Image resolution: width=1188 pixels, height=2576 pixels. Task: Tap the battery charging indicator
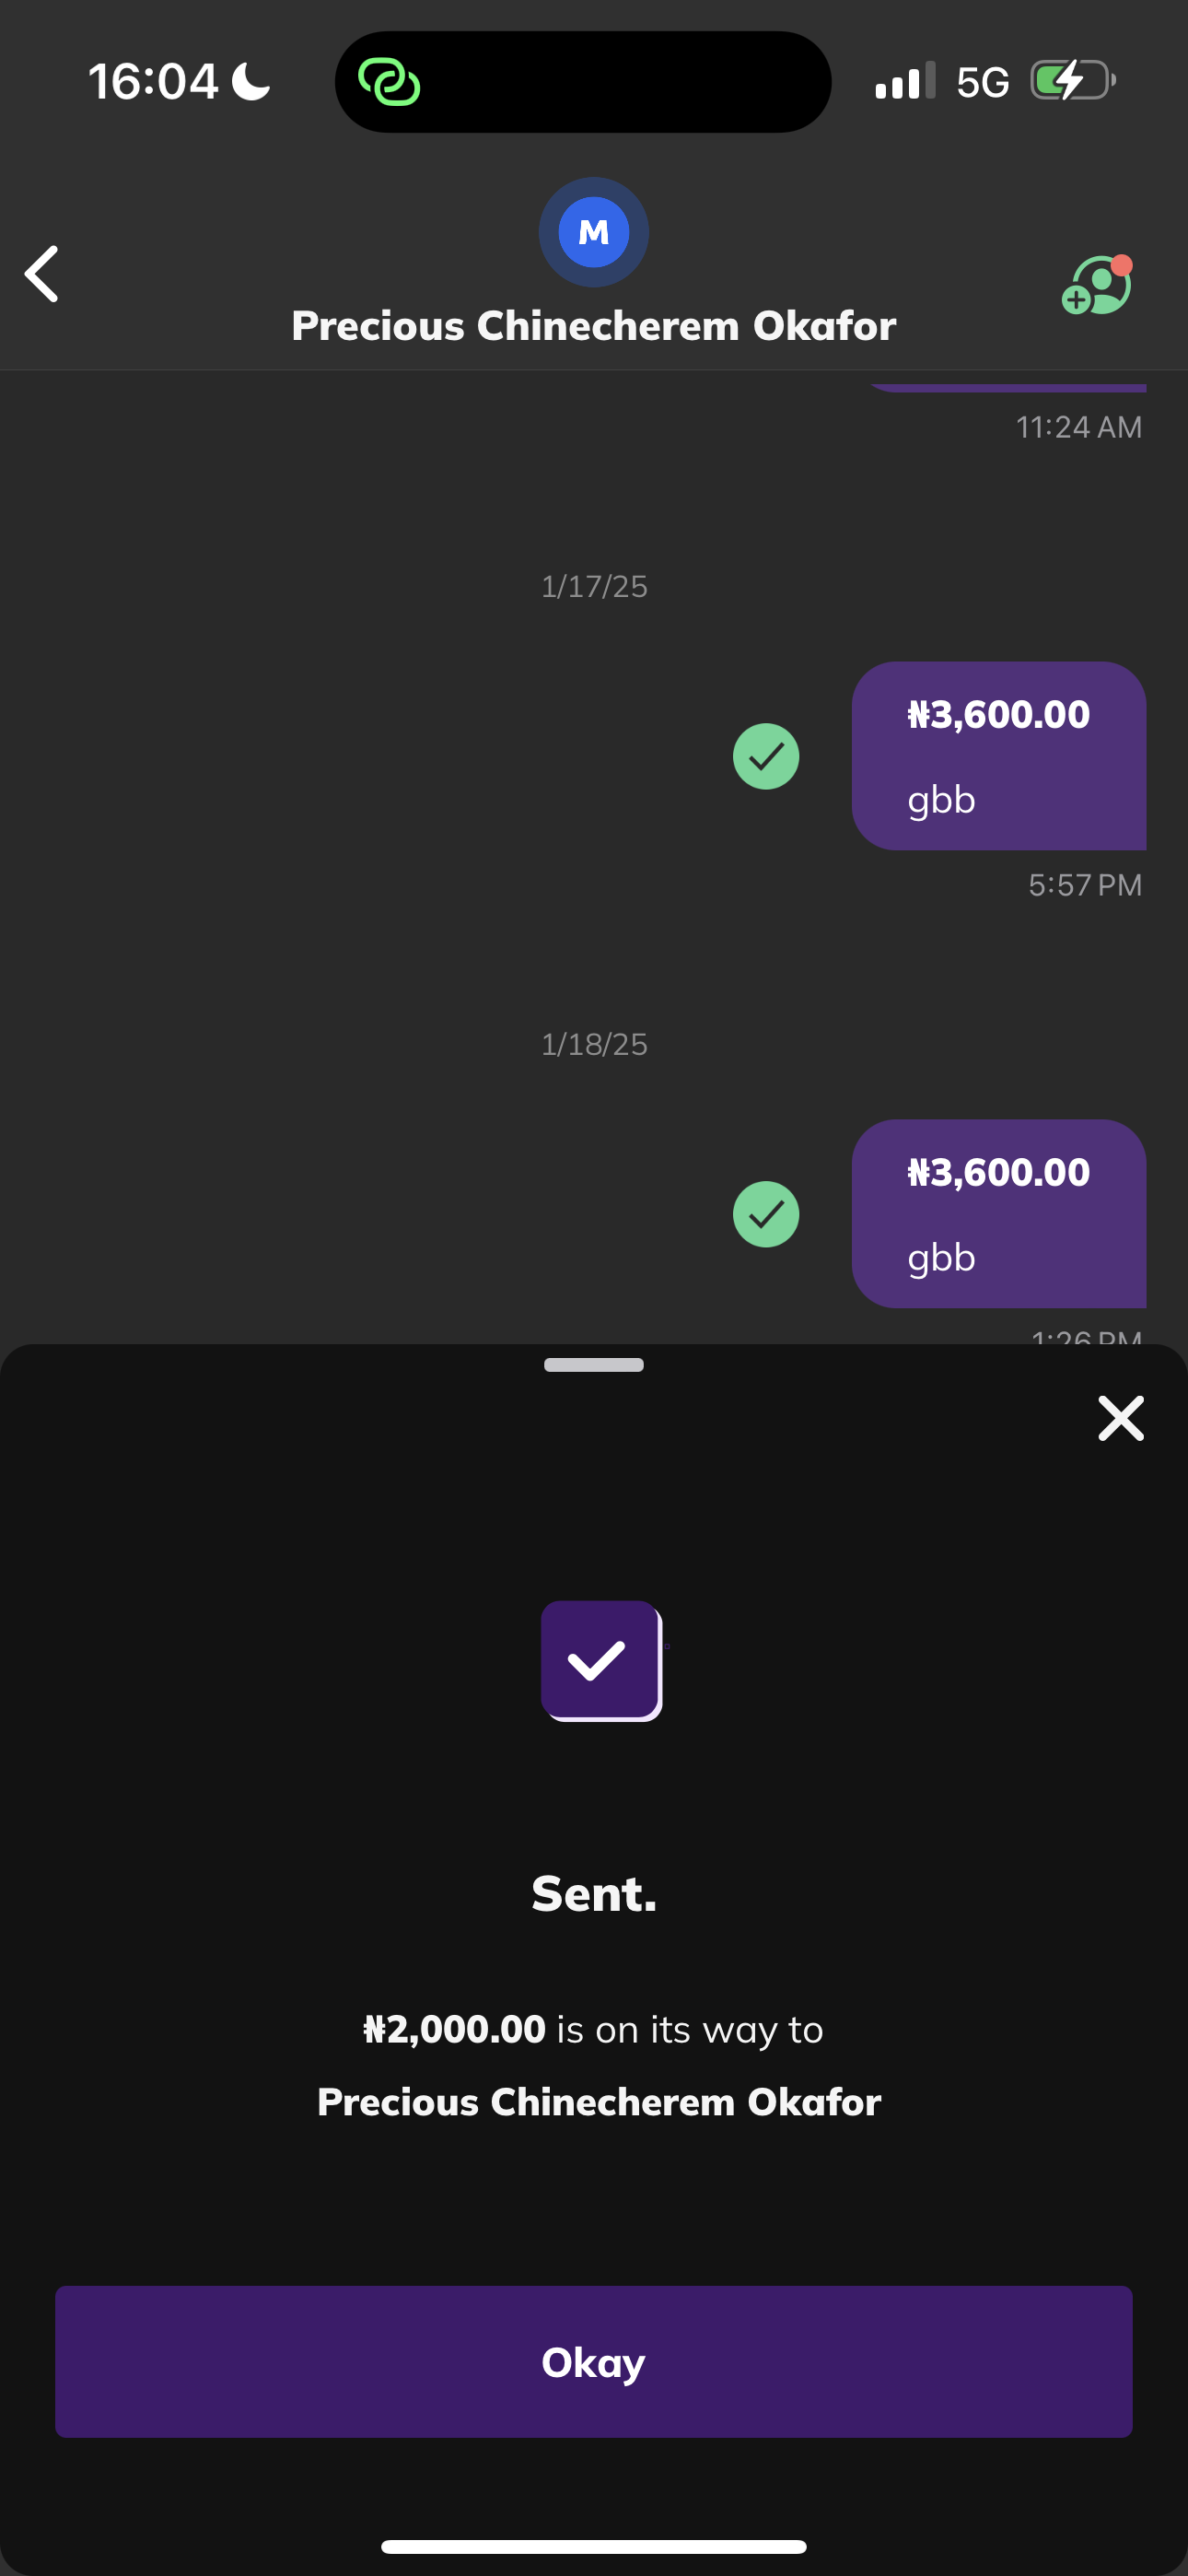[1072, 81]
